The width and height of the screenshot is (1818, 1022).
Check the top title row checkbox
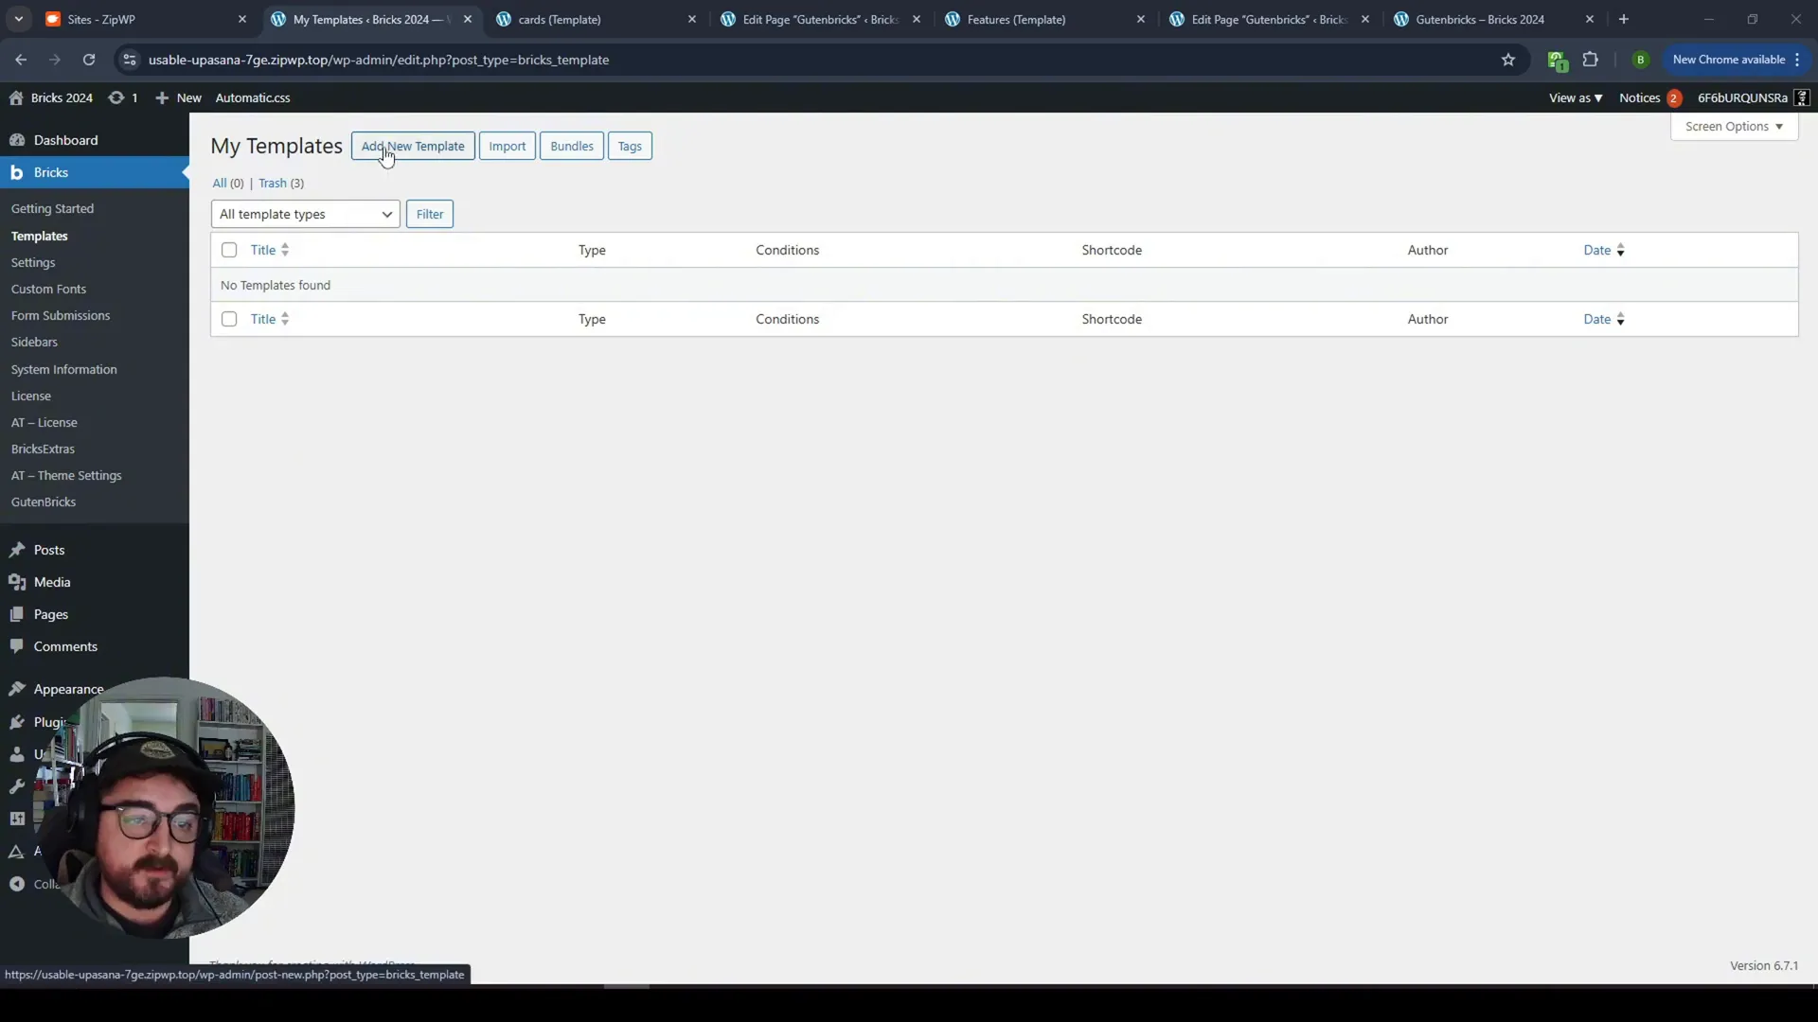228,250
